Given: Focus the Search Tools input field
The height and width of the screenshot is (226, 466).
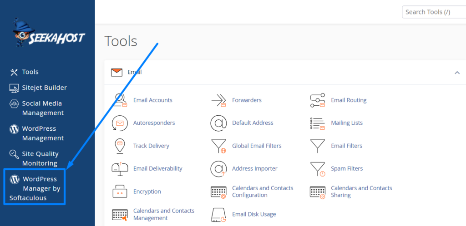Looking at the screenshot, I should click(434, 12).
